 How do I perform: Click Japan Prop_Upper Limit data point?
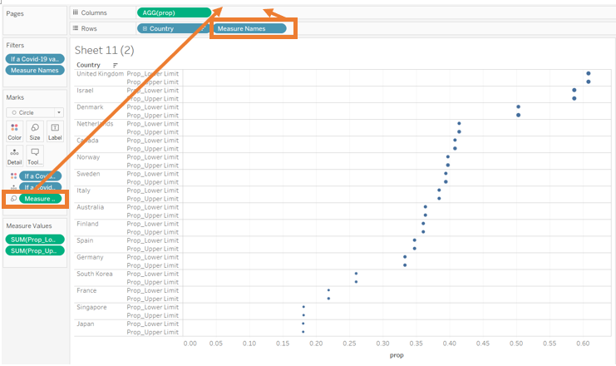click(303, 332)
